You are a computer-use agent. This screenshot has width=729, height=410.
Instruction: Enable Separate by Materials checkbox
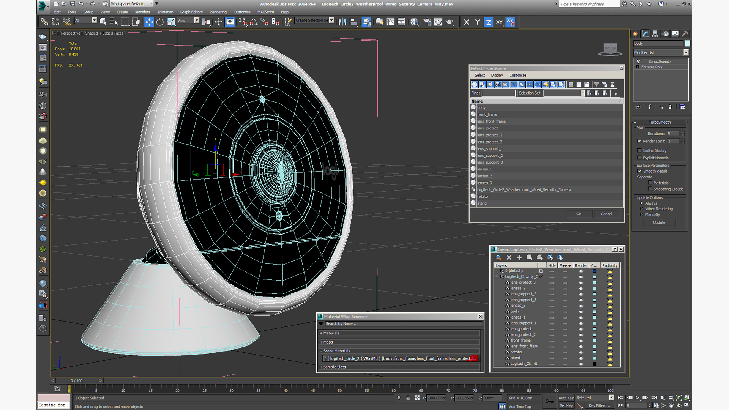650,183
